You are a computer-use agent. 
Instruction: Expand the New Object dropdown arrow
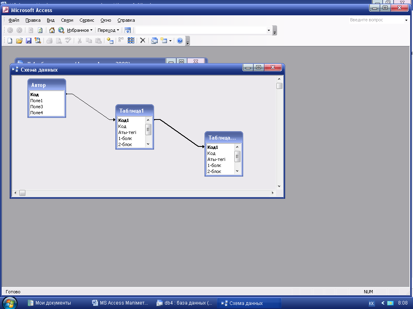[x=171, y=41]
